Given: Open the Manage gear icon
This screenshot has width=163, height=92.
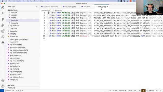Looking at the screenshot, I should tap(3, 86).
